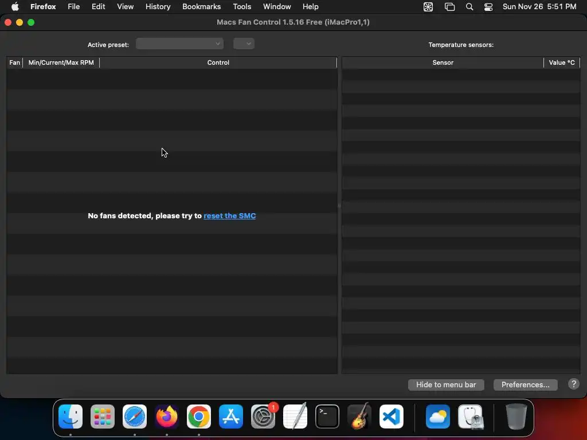Close the Macs Fan Control window
This screenshot has width=587, height=440.
click(x=8, y=22)
